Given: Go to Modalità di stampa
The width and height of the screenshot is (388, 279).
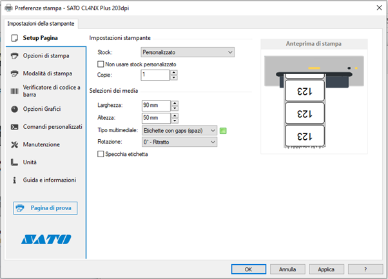Looking at the screenshot, I should point(46,73).
